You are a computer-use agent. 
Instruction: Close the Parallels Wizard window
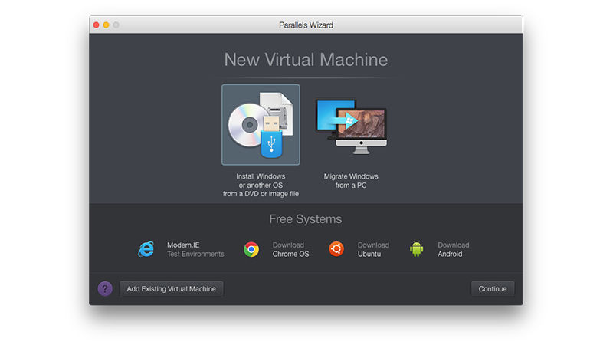[x=97, y=25]
